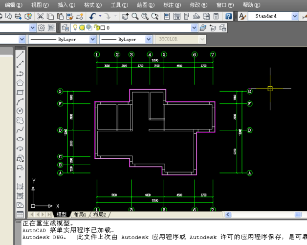The width and height of the screenshot is (307, 245).
Task: Click the layer 0 white color box
Action: [x=103, y=28]
